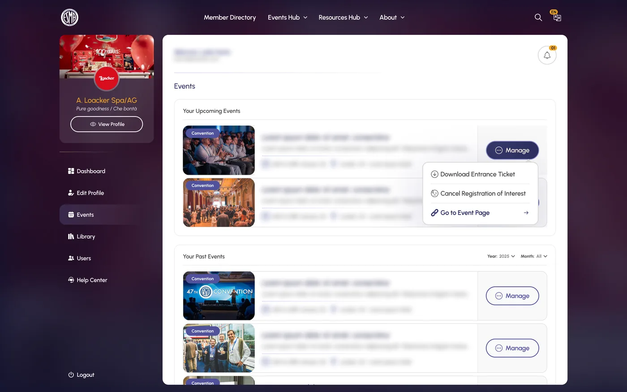
Task: Click the sad face icon beside Cancel Registration
Action: pyautogui.click(x=434, y=194)
